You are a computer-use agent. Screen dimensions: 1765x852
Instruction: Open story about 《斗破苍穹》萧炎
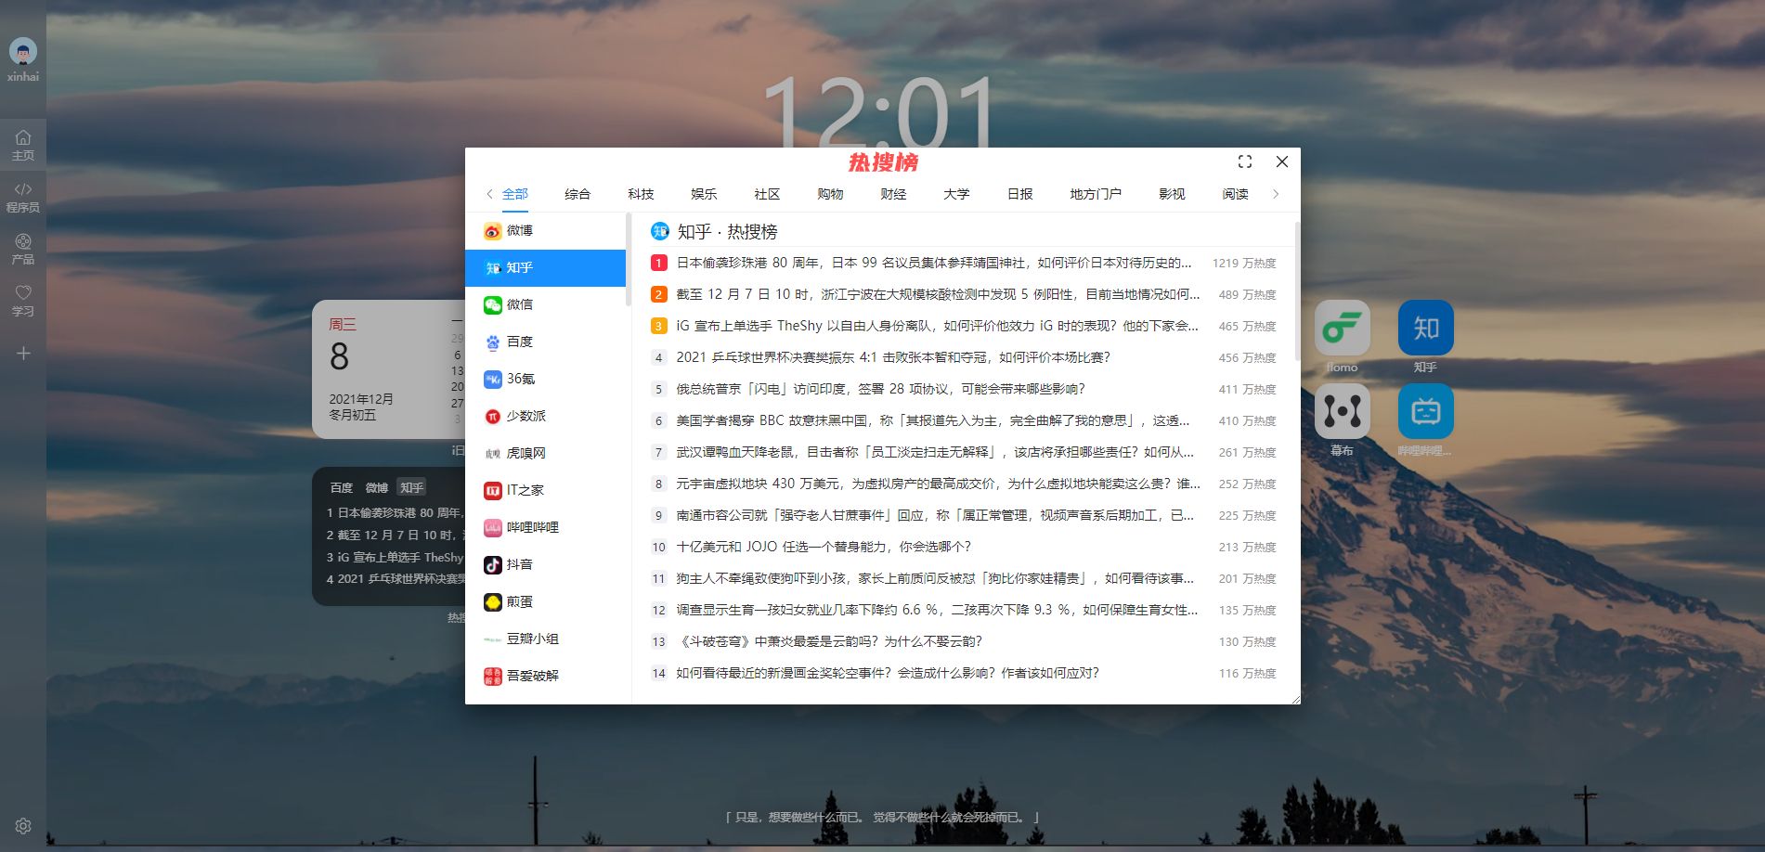[829, 641]
